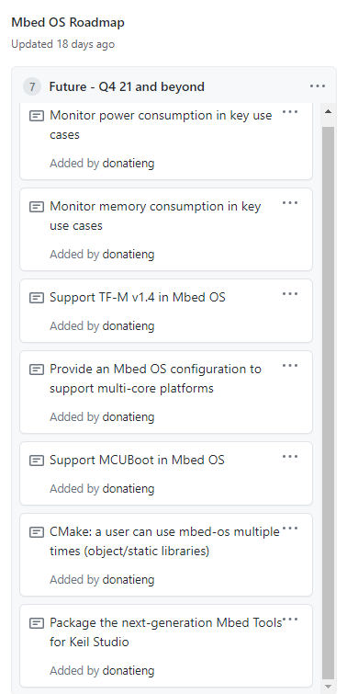Screen dimensions: 347x694
Task: Click donatieng link on Monitor memory card
Action: 129,254
